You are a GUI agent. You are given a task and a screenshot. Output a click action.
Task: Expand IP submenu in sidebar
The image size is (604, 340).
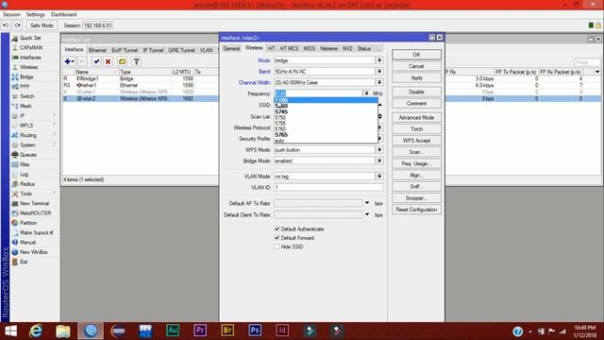[x=23, y=115]
